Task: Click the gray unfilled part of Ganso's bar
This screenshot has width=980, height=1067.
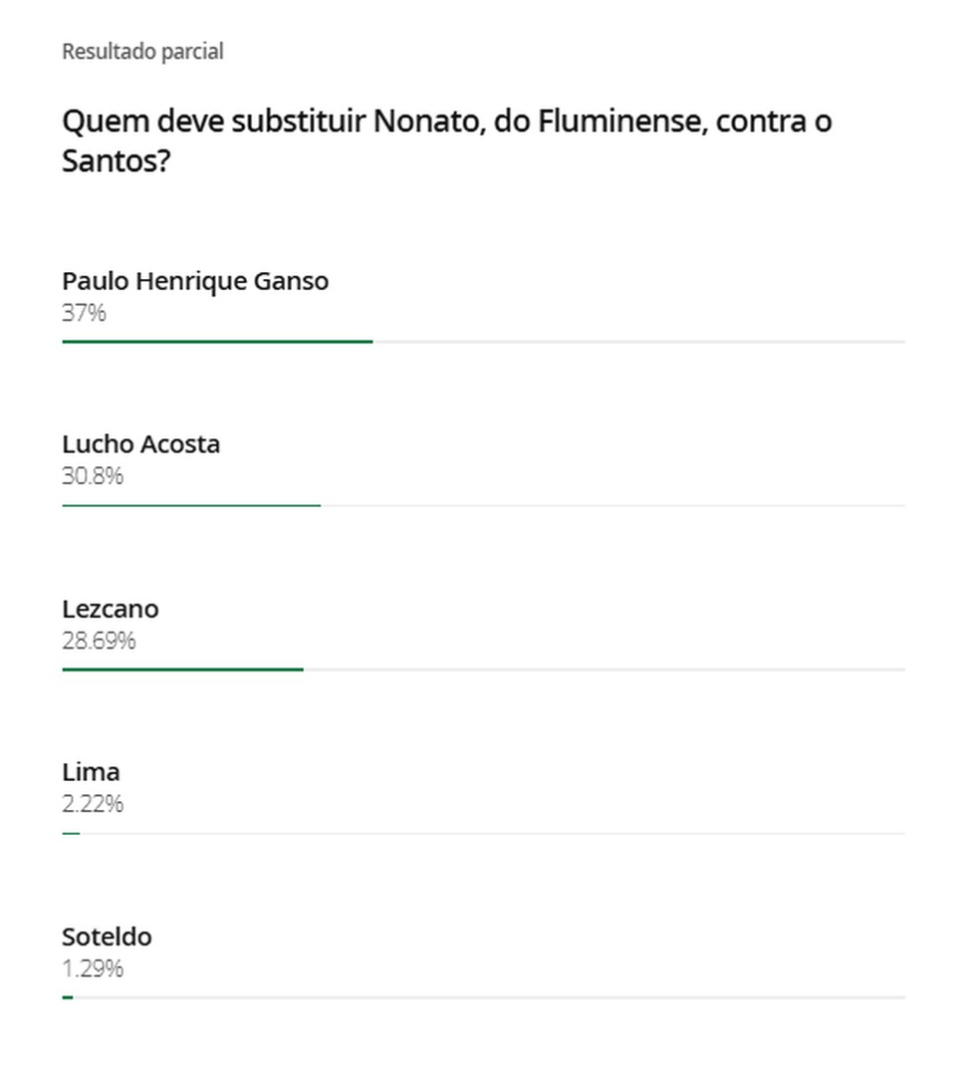Action: [639, 342]
